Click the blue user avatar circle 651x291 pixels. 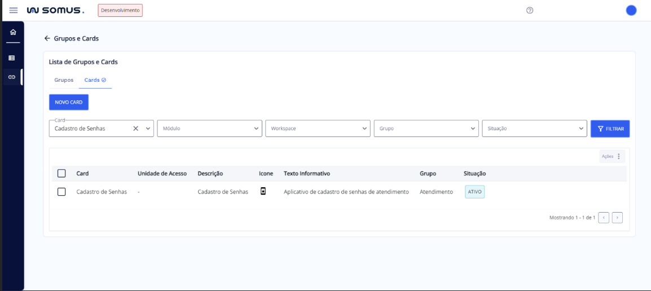click(x=631, y=11)
